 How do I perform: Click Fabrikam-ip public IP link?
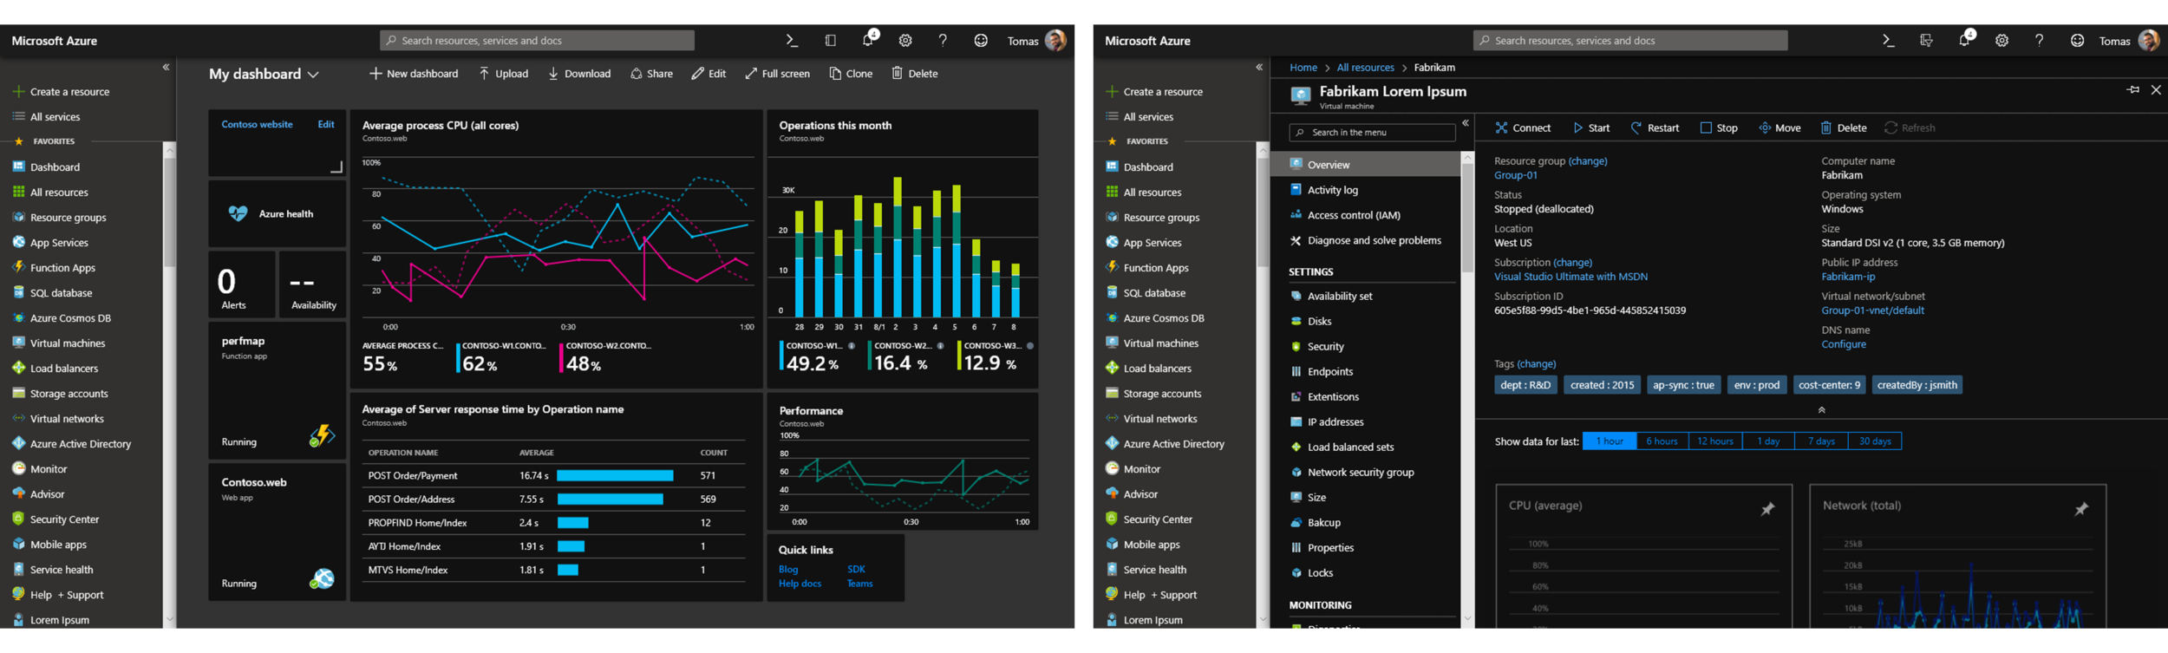(1848, 277)
